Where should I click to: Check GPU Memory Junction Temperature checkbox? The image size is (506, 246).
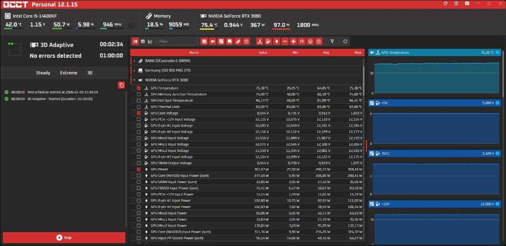(x=139, y=94)
